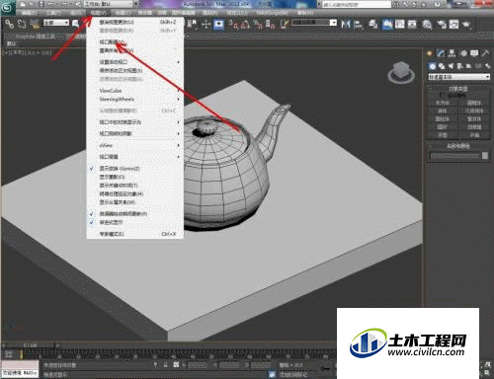Open the Material Editor icon

click(427, 25)
